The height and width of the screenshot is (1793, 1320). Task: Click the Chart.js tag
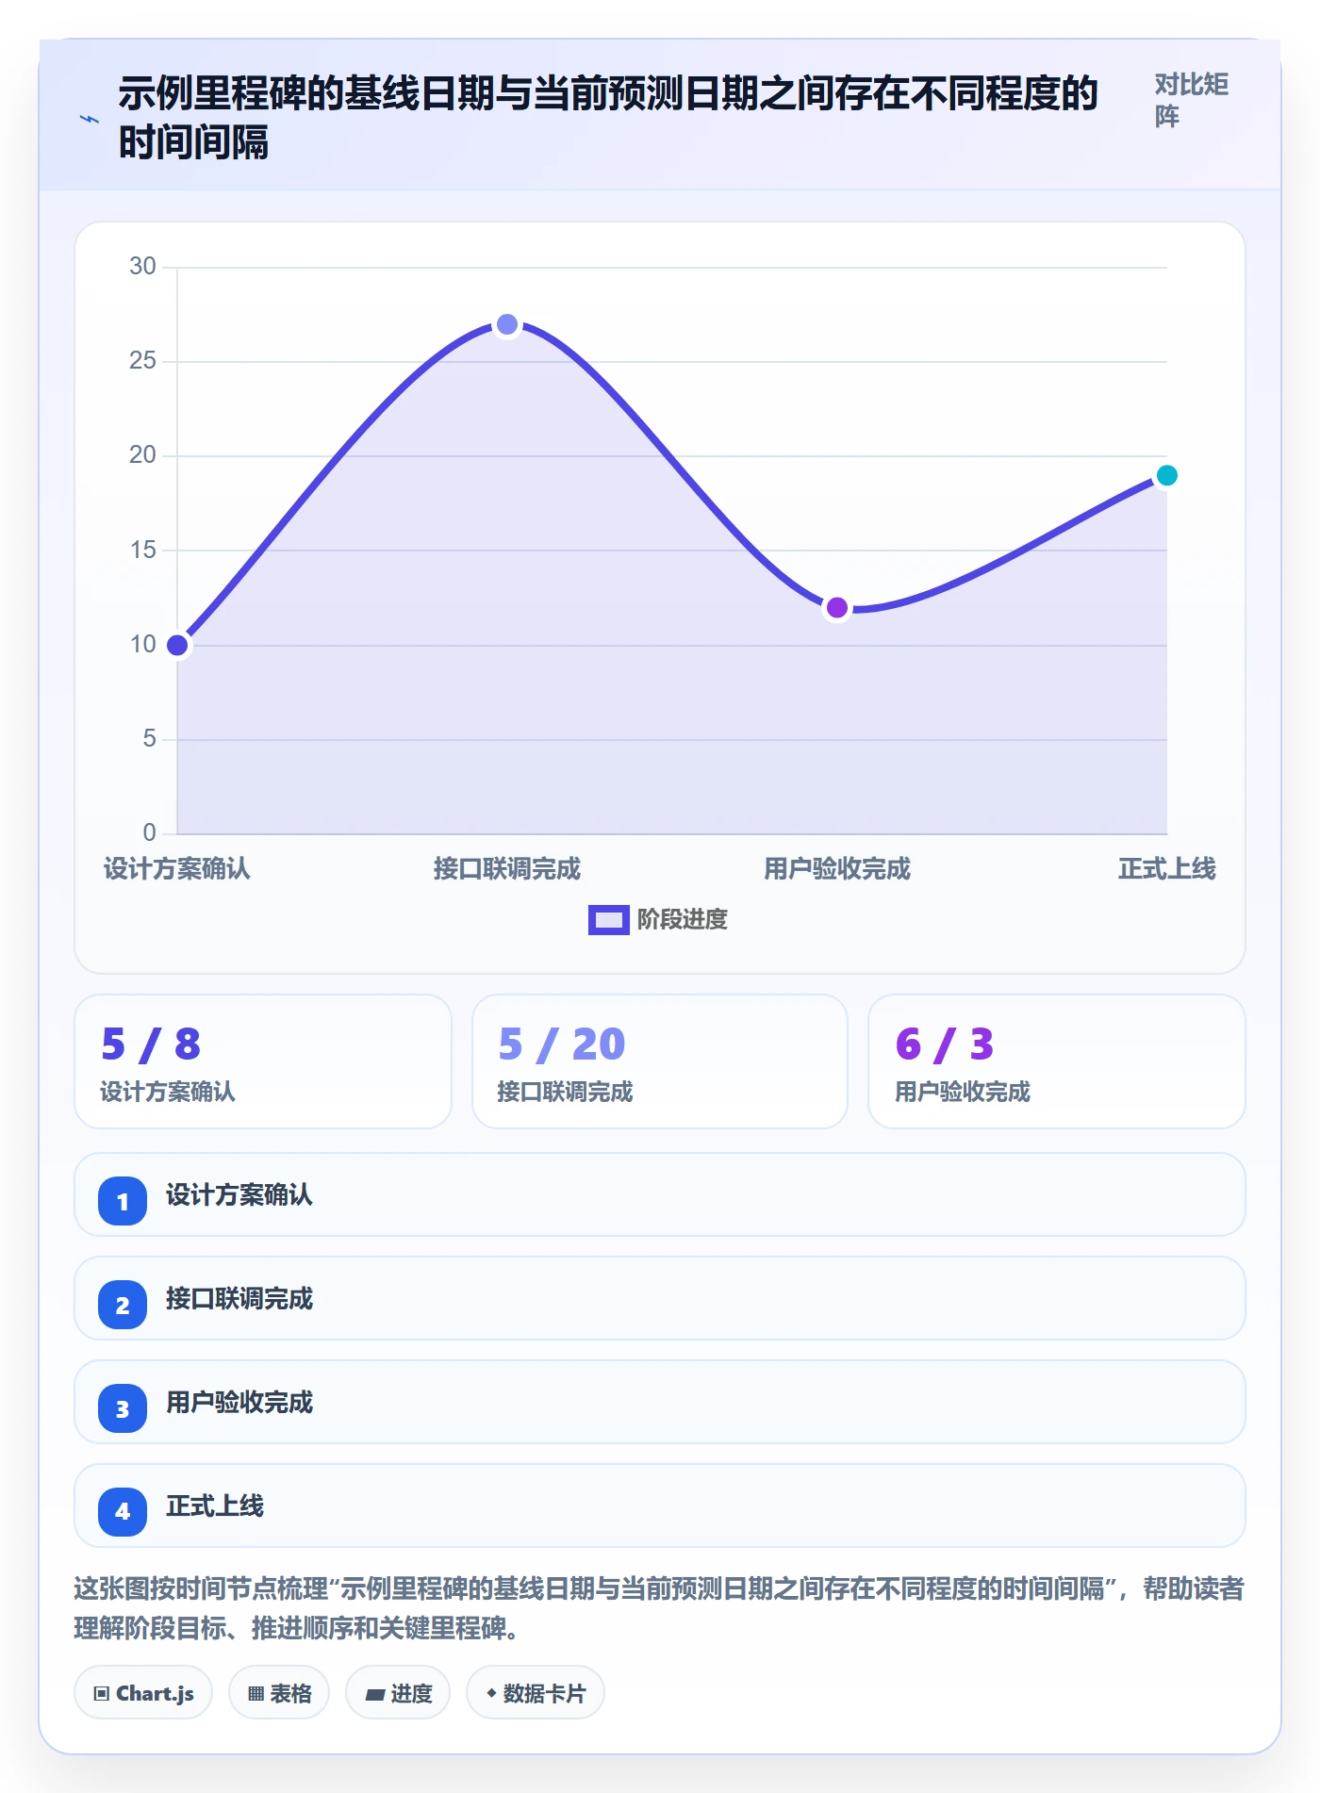[x=143, y=1693]
